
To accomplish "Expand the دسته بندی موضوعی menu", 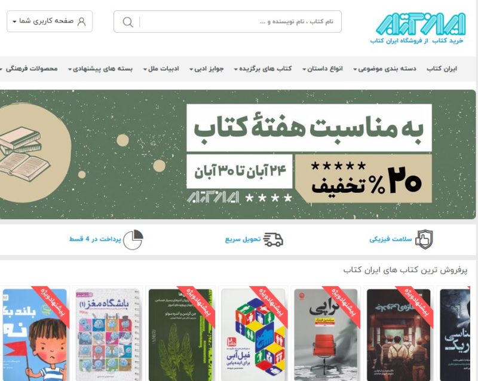I will point(385,69).
